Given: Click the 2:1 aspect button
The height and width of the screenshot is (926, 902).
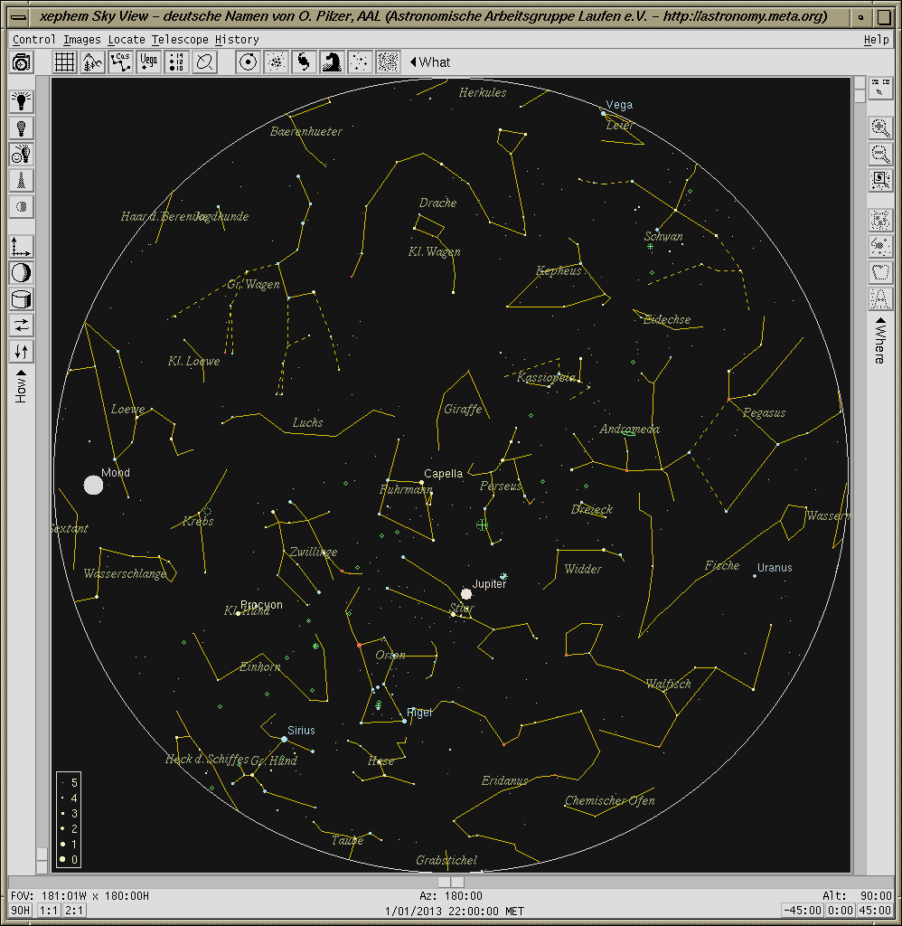Looking at the screenshot, I should [x=74, y=910].
